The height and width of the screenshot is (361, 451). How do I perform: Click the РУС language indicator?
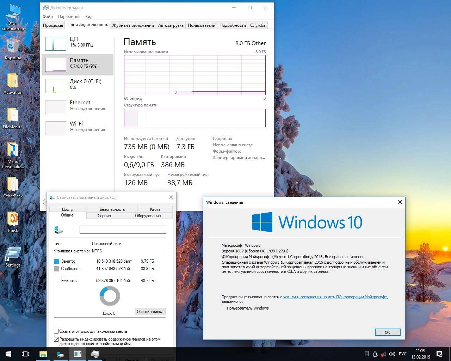click(402, 354)
